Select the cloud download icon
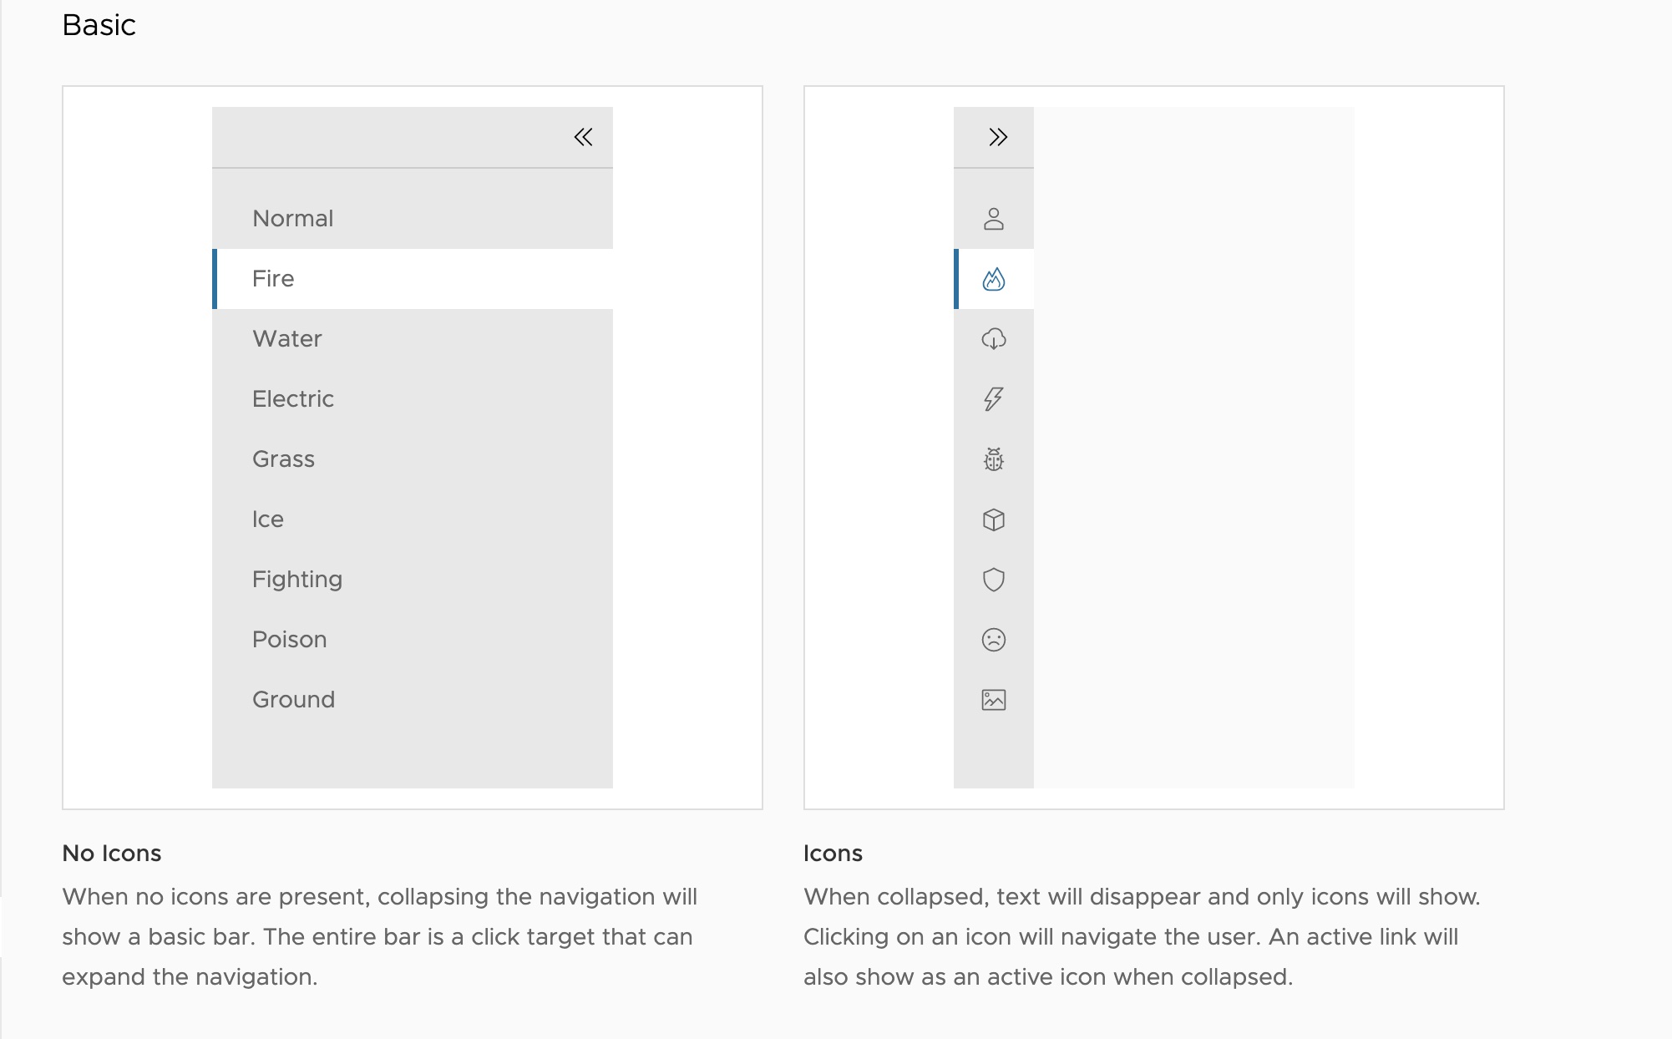The width and height of the screenshot is (1672, 1039). click(x=993, y=339)
